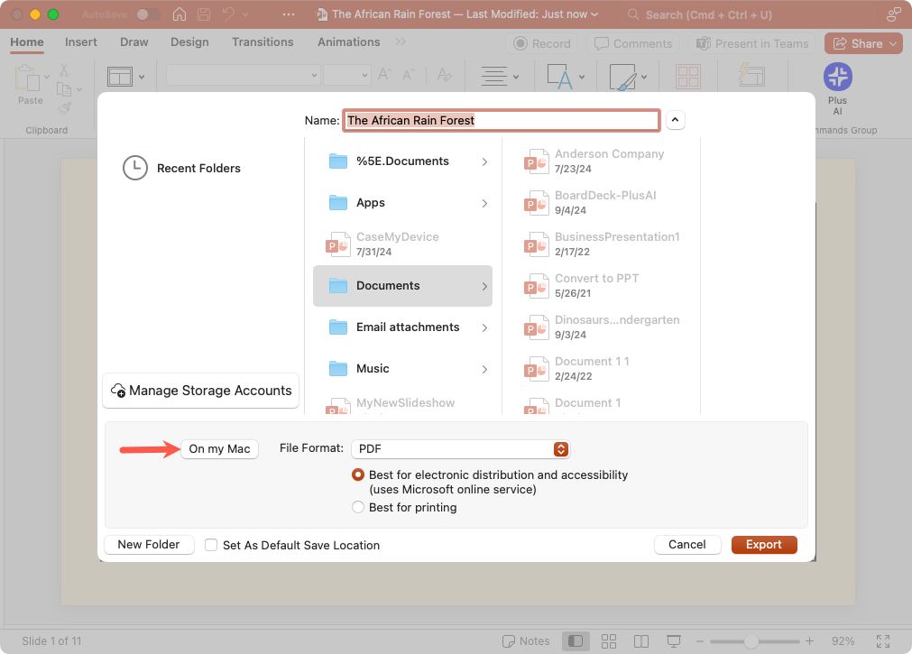Click the Search field in title bar

coord(747,14)
